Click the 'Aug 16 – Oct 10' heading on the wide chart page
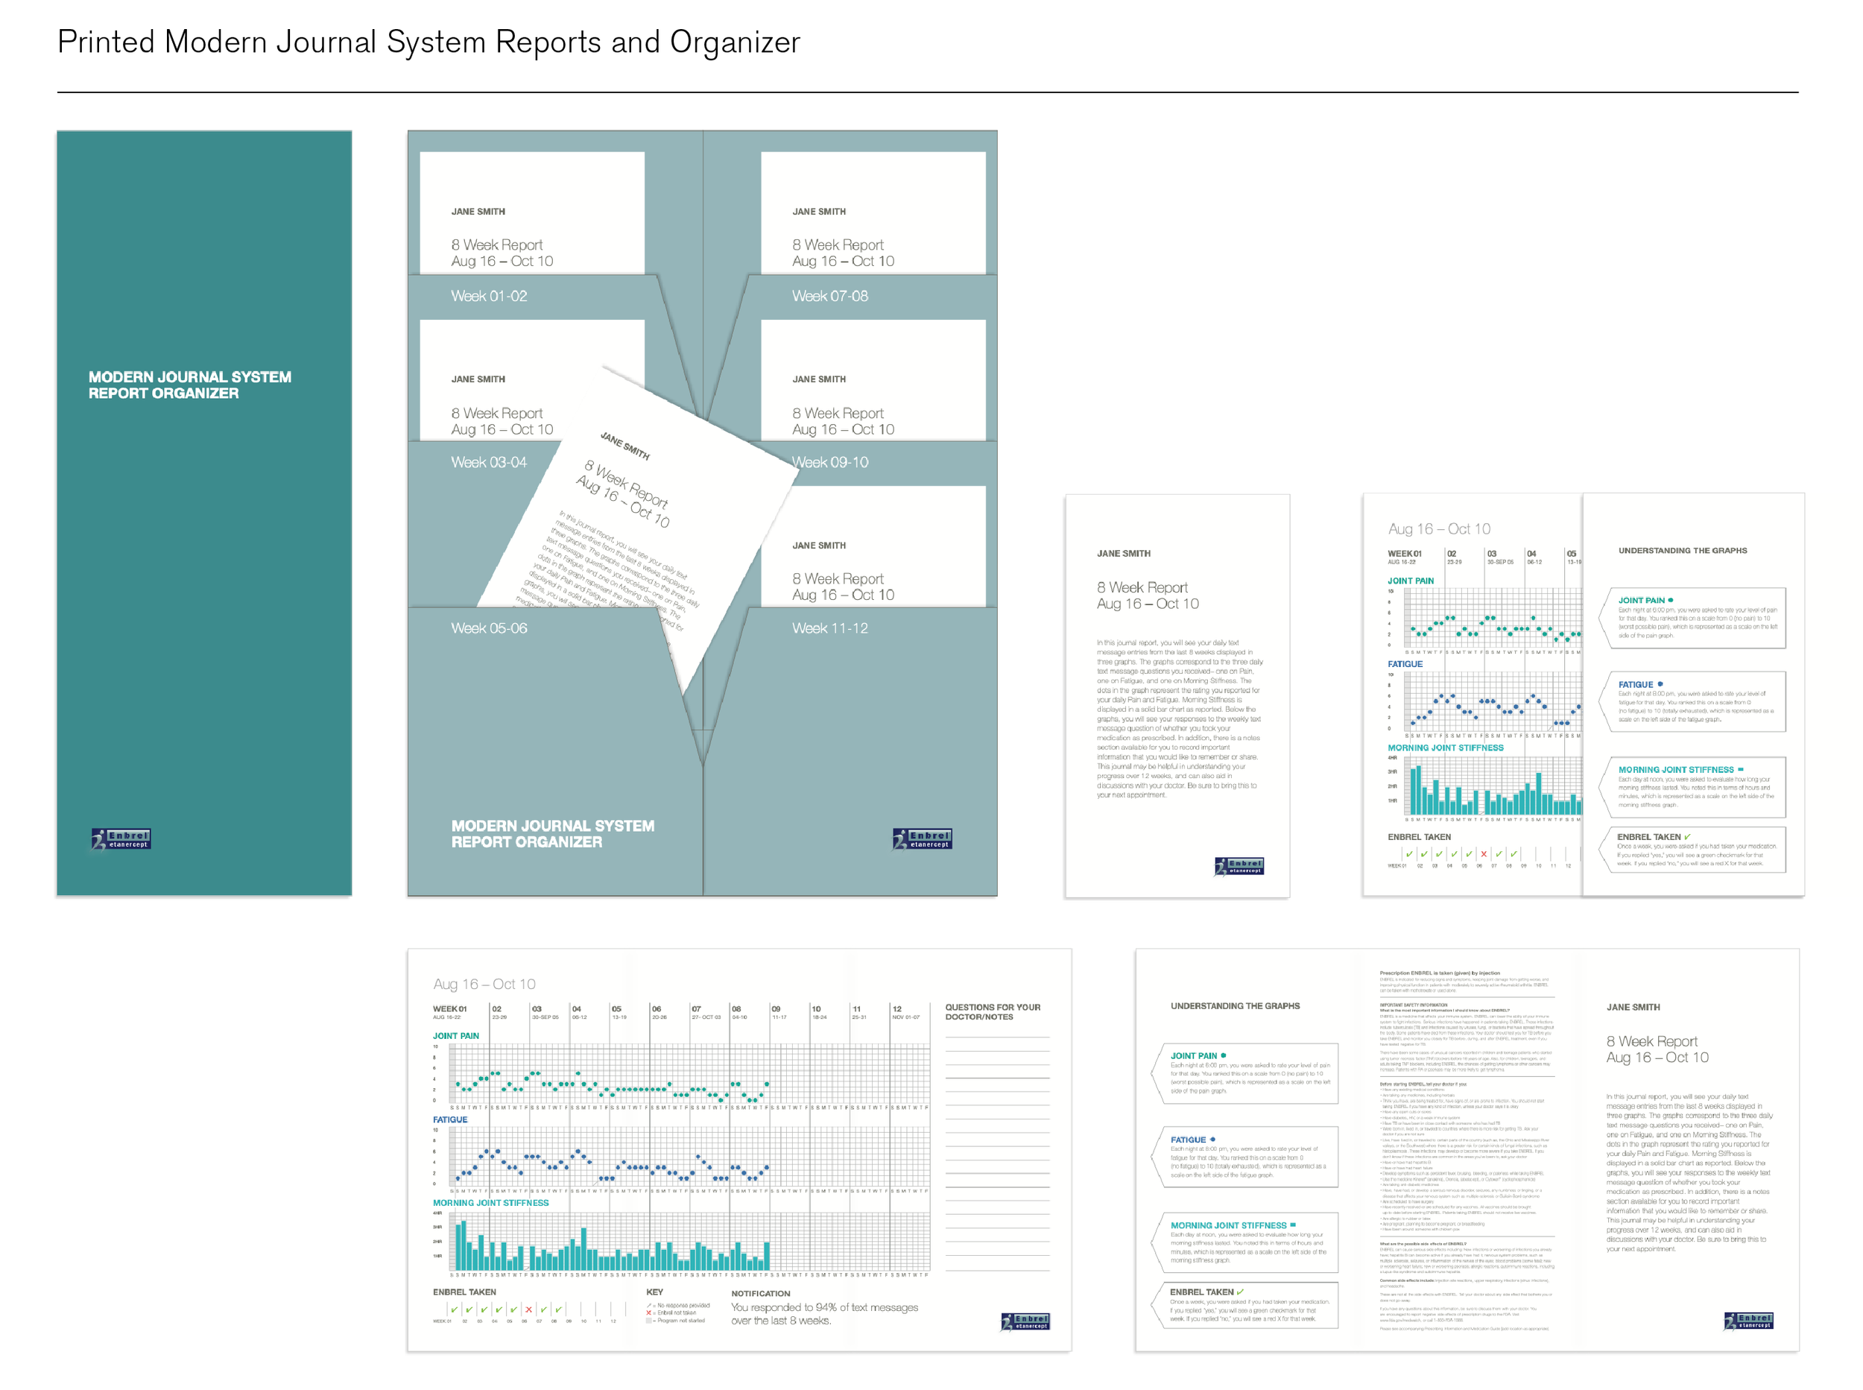 pyautogui.click(x=484, y=984)
